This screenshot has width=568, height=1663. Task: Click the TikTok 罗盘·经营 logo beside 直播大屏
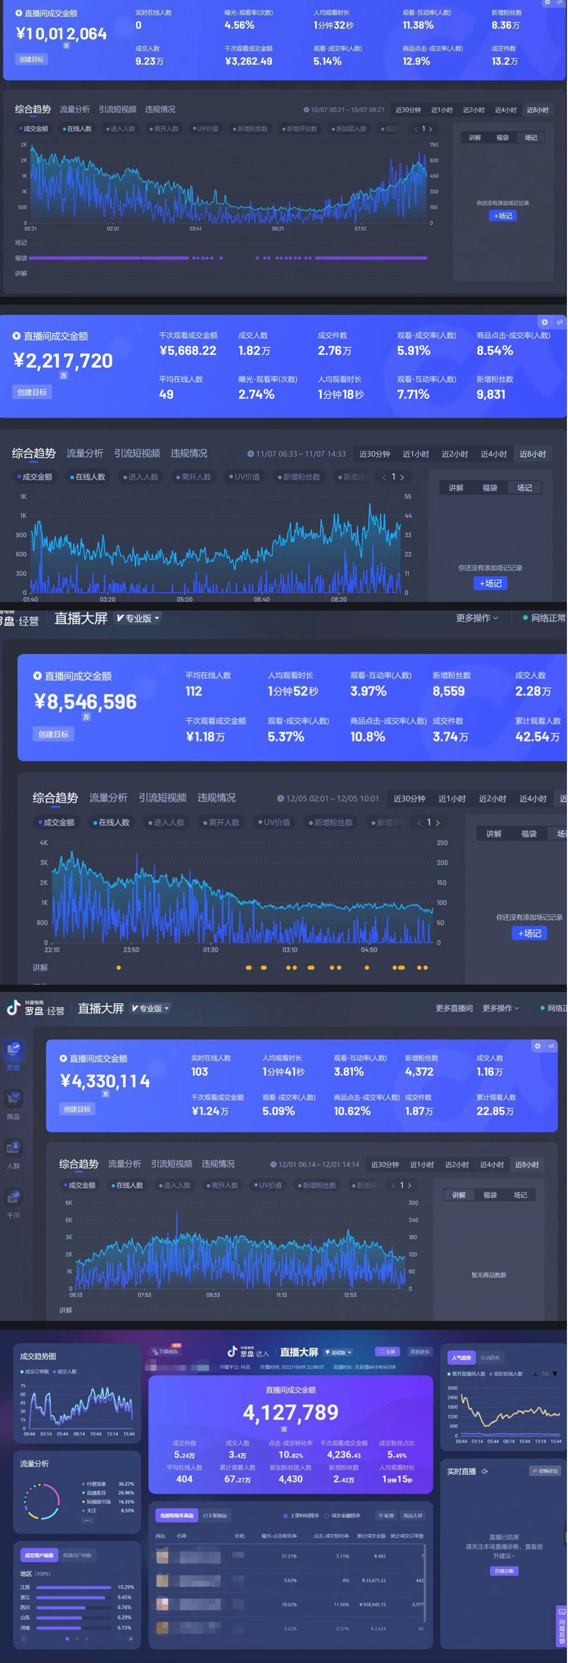[x=36, y=1008]
